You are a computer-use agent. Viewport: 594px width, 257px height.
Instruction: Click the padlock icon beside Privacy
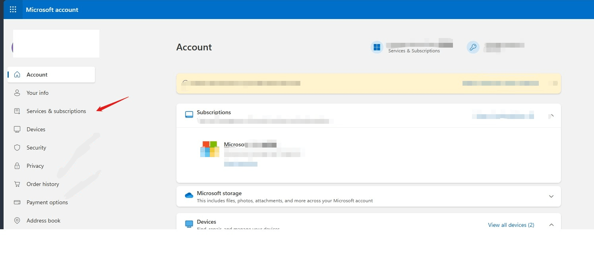click(x=17, y=166)
